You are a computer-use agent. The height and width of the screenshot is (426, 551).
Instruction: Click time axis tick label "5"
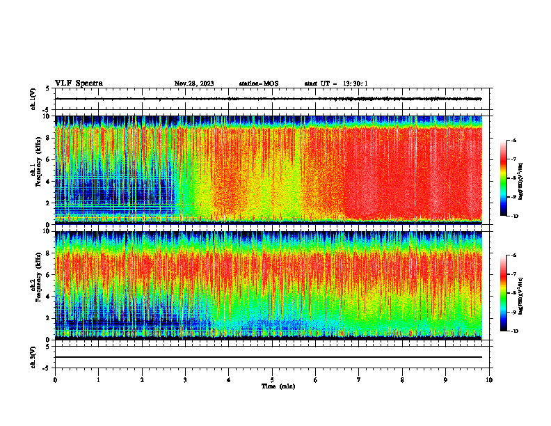click(272, 380)
